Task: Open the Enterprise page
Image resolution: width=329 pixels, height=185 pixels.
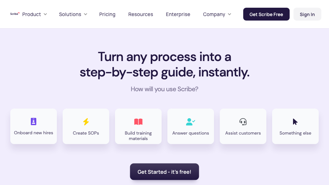Action: click(178, 14)
